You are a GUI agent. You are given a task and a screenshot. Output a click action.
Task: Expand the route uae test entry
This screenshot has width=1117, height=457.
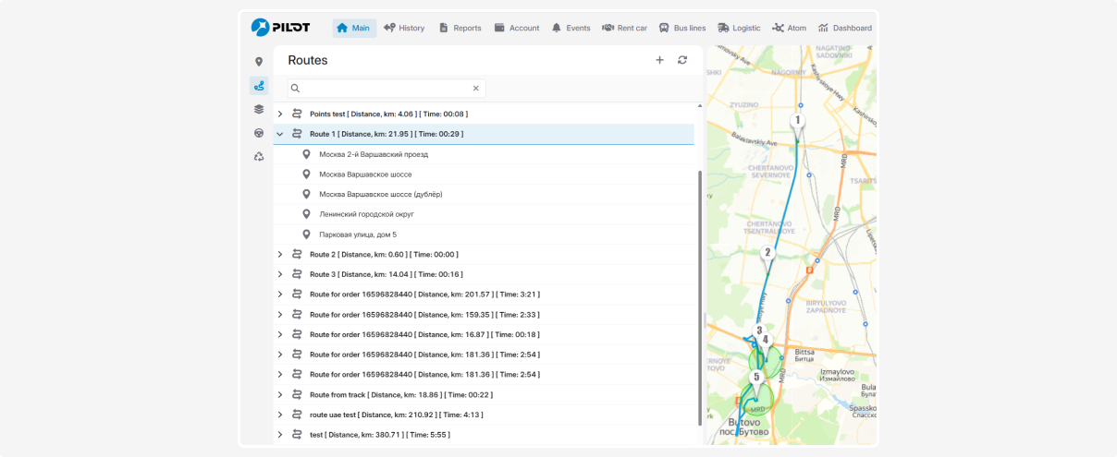coord(280,415)
